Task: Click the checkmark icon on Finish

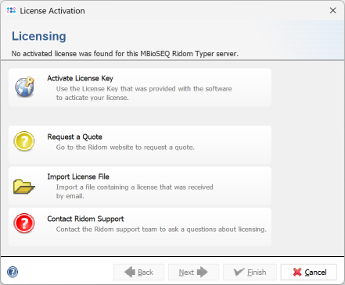Action: 239,272
